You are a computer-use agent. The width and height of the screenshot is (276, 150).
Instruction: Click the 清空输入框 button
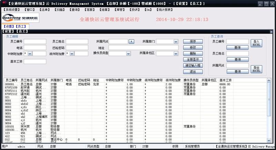pyautogui.click(x=193, y=65)
